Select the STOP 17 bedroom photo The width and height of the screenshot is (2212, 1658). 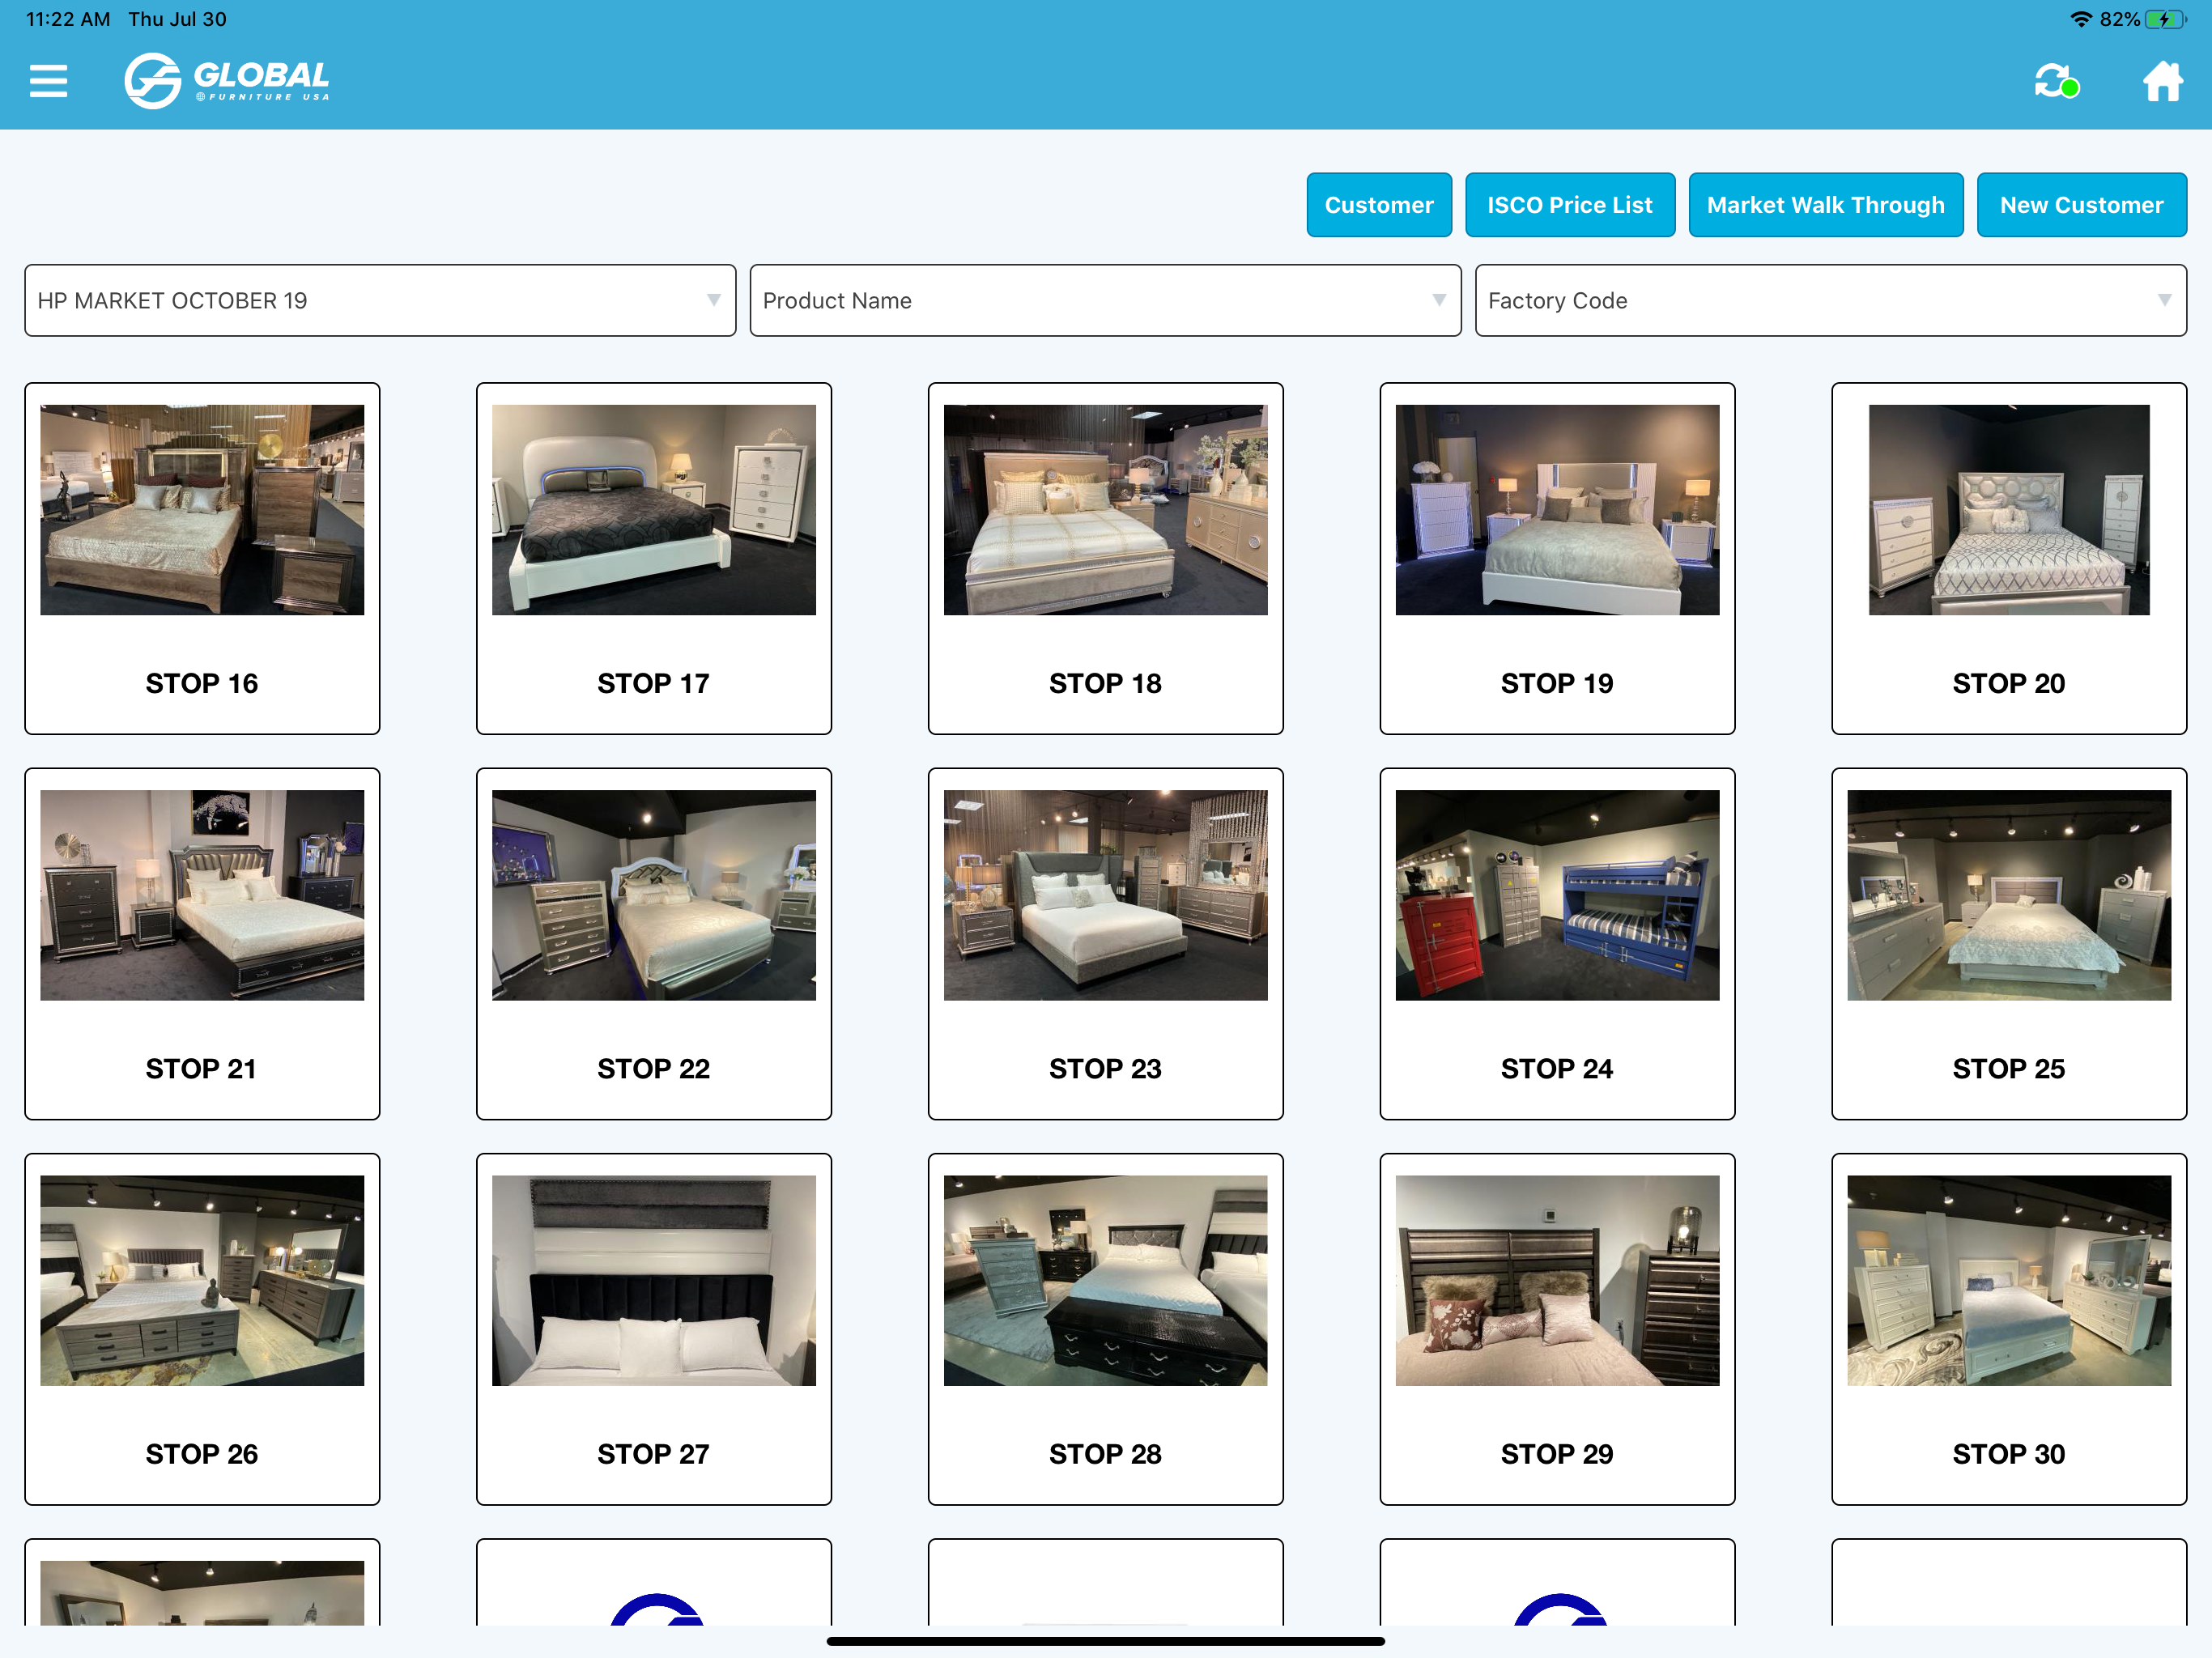point(654,510)
